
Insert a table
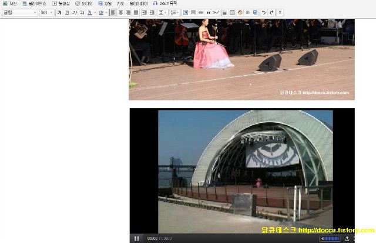point(232,12)
